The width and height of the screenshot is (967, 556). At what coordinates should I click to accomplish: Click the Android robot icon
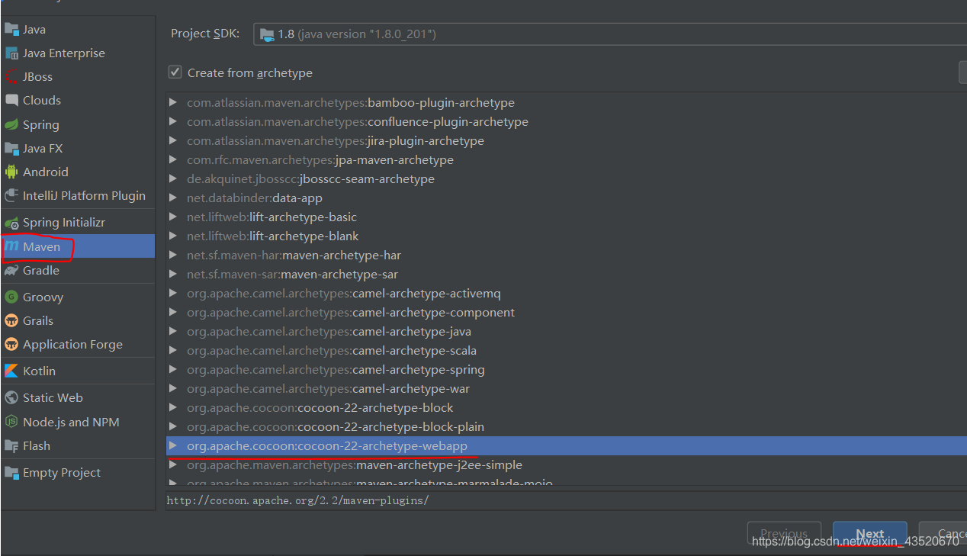(x=11, y=172)
